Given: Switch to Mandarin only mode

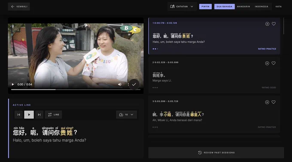Looking at the screenshot, I should point(243,6).
